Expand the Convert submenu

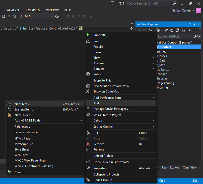tap(120, 69)
